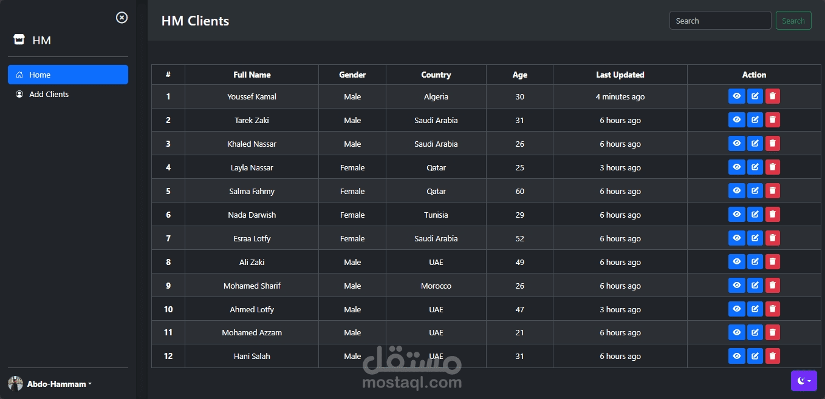
Task: Delete the Khaled Nassar client row
Action: point(773,144)
